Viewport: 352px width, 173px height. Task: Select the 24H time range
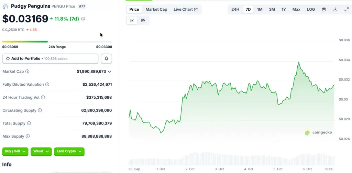coord(235,10)
